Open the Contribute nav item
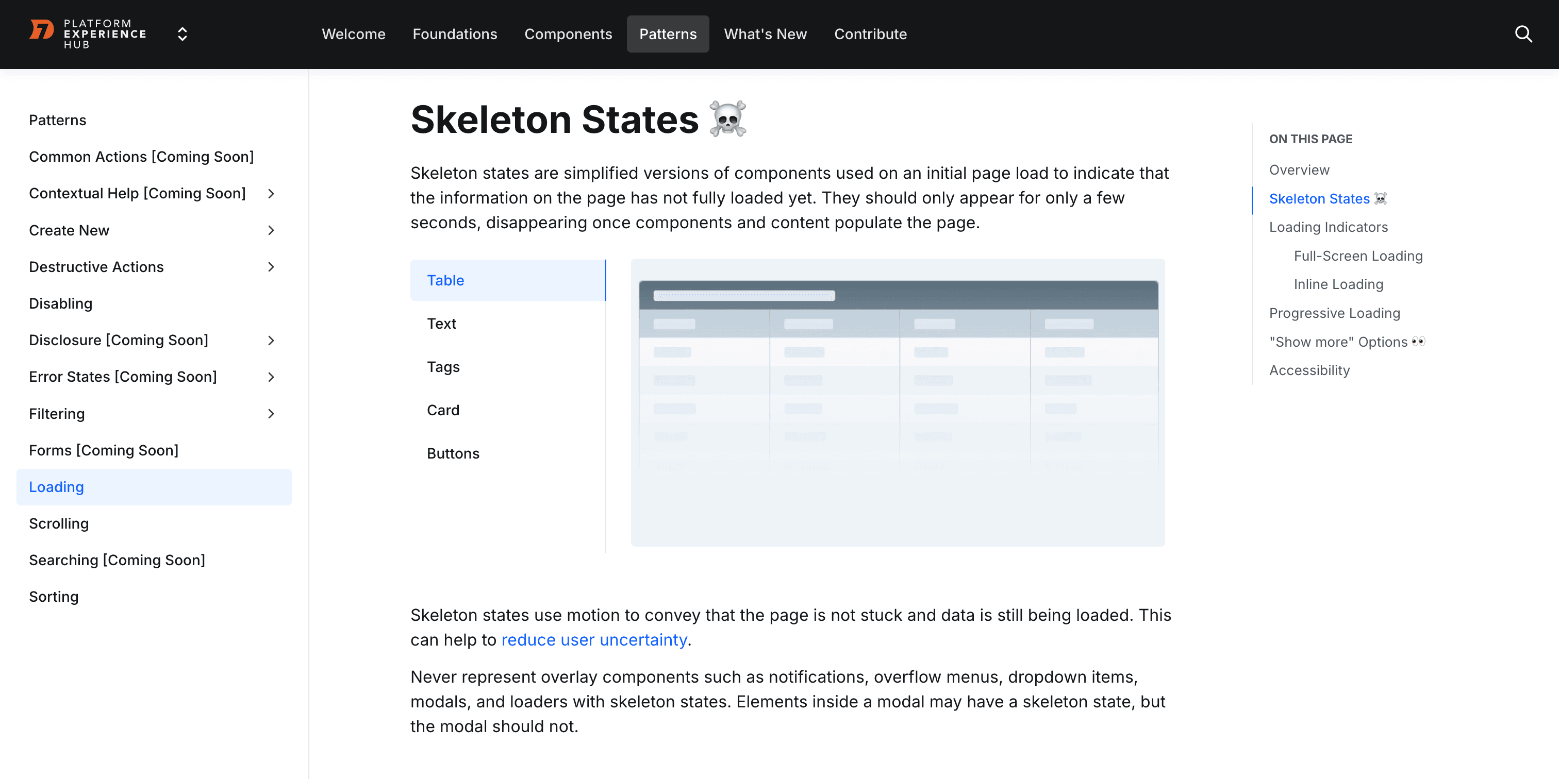This screenshot has height=779, width=1559. point(870,34)
